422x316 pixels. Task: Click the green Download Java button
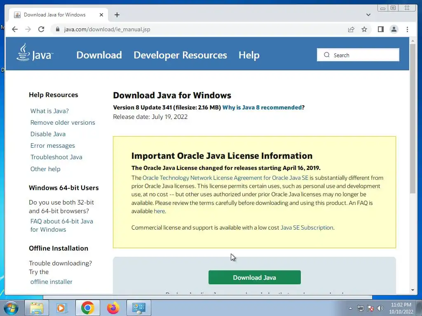255,277
